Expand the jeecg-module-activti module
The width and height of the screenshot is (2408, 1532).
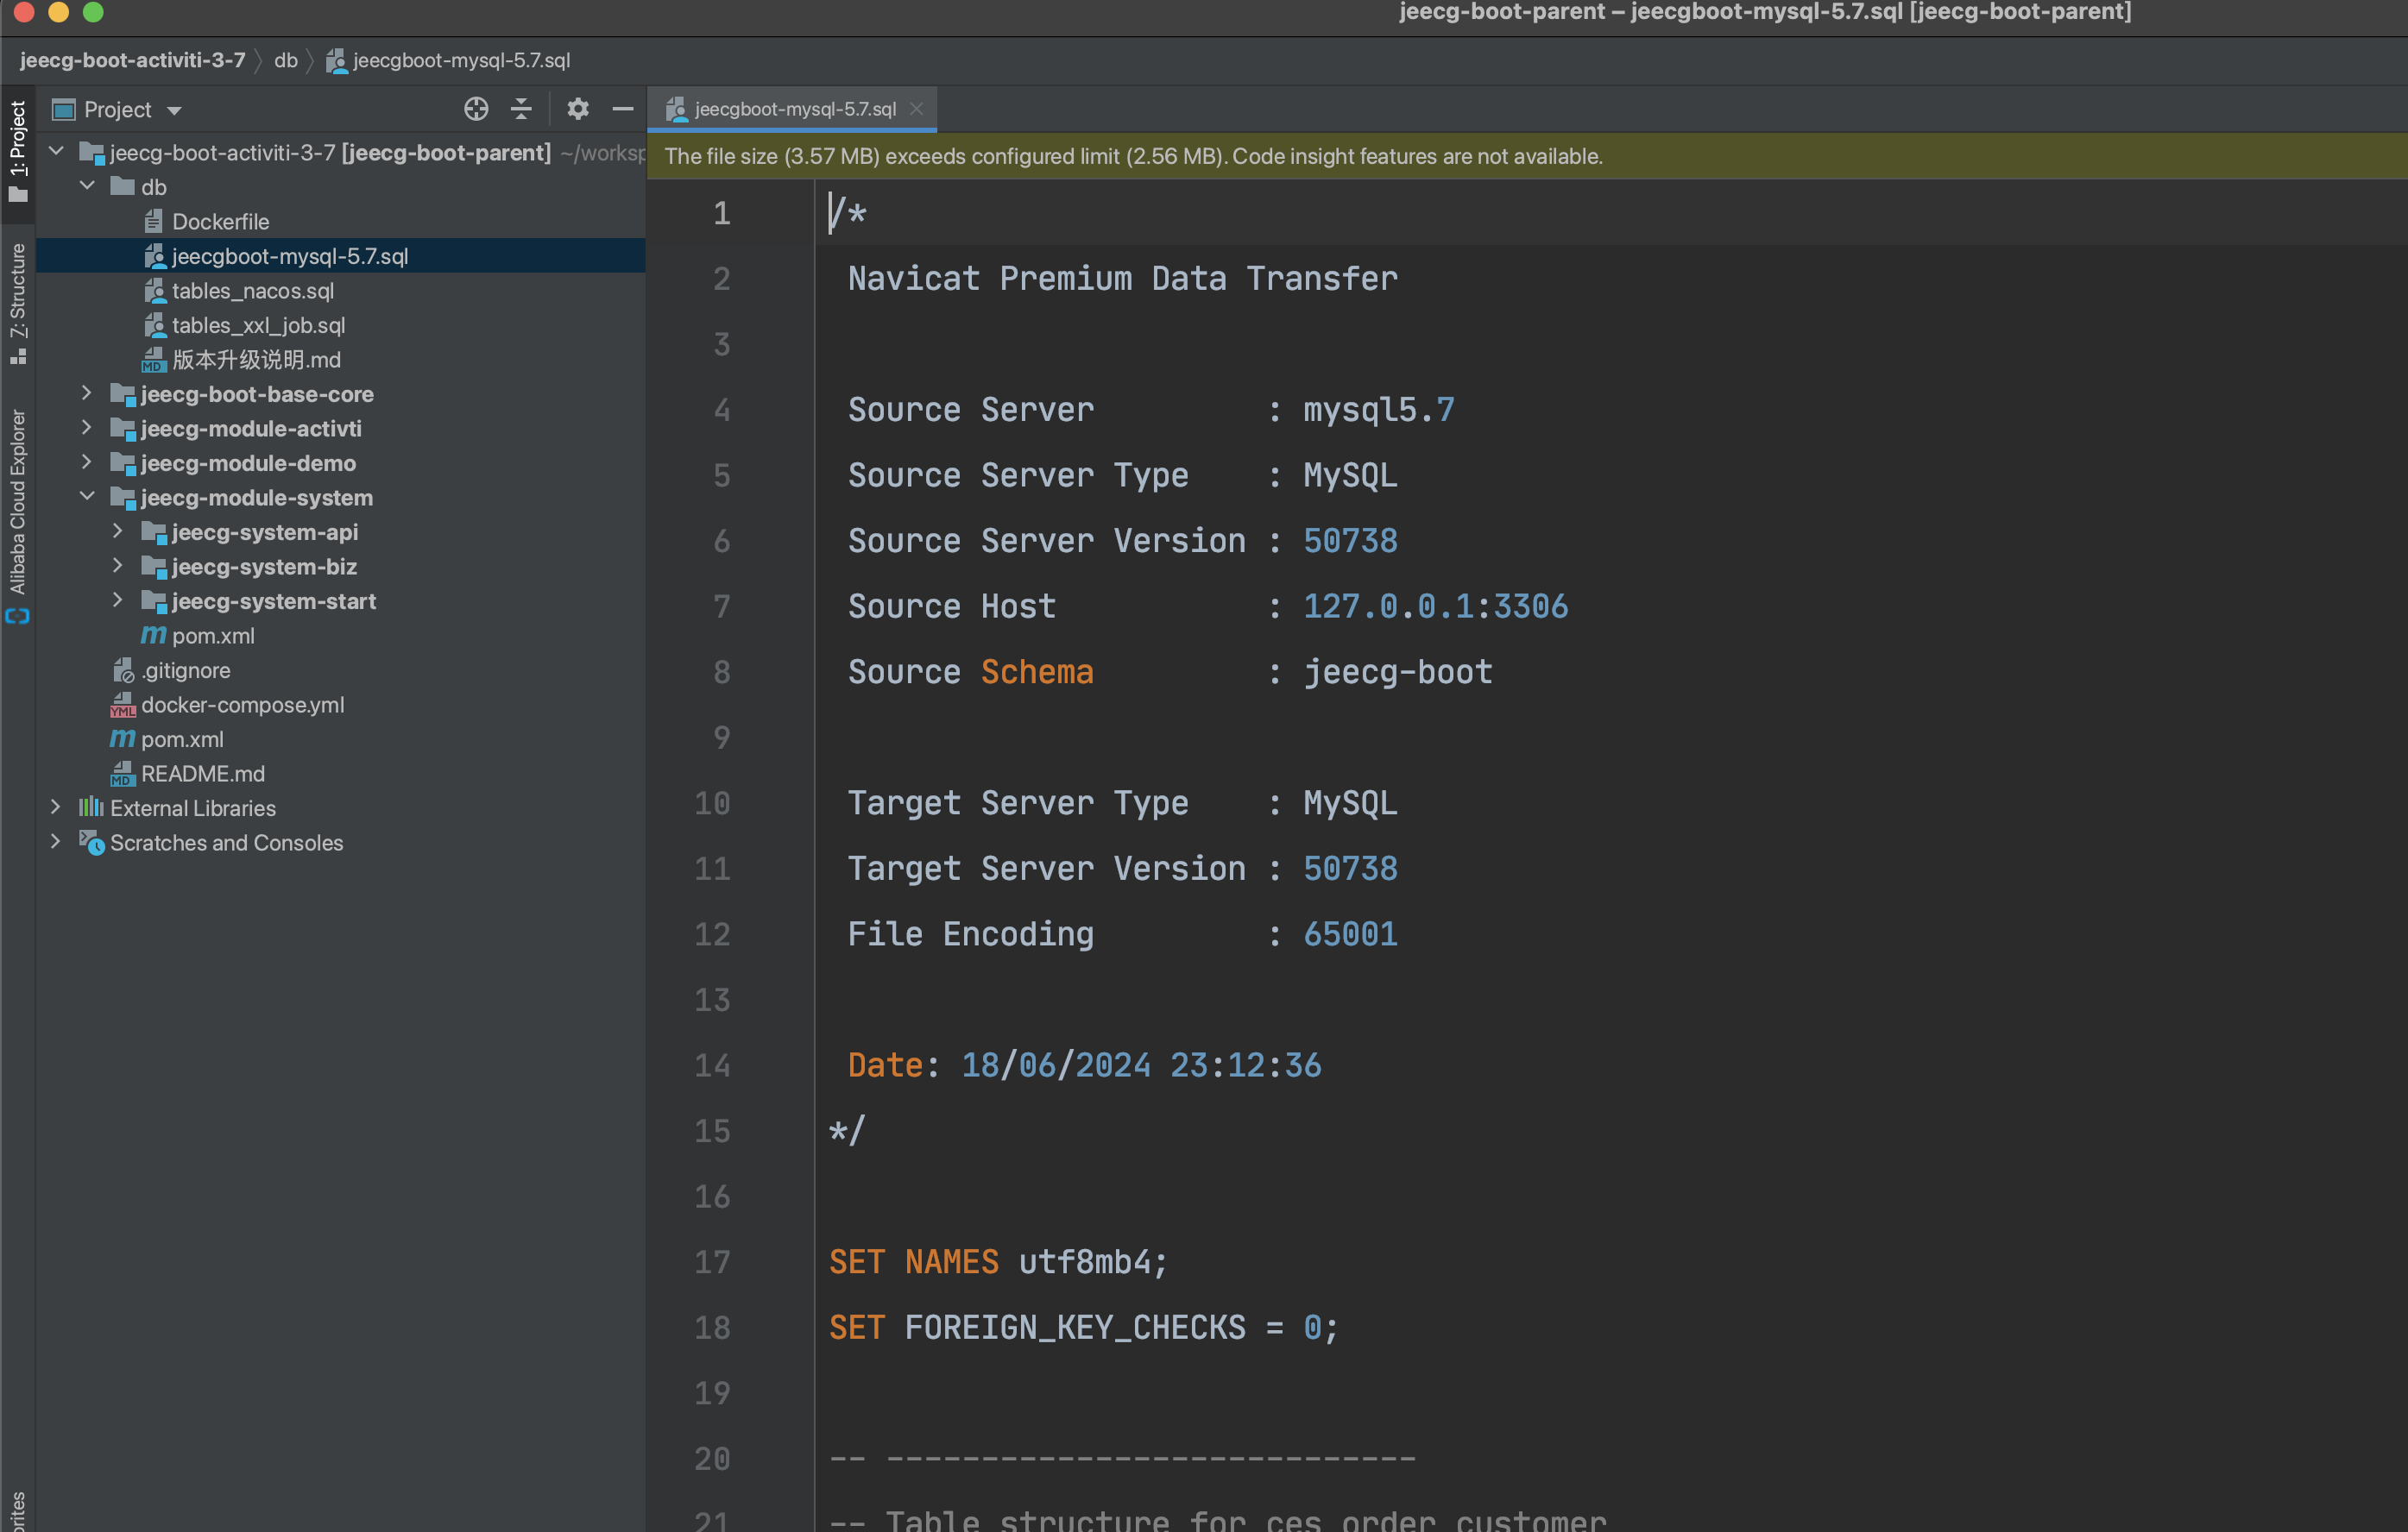[87, 428]
